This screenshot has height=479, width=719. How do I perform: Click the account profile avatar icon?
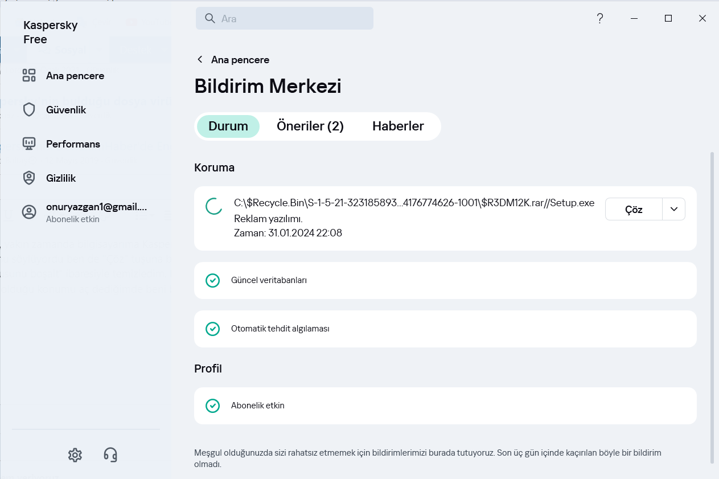[29, 212]
